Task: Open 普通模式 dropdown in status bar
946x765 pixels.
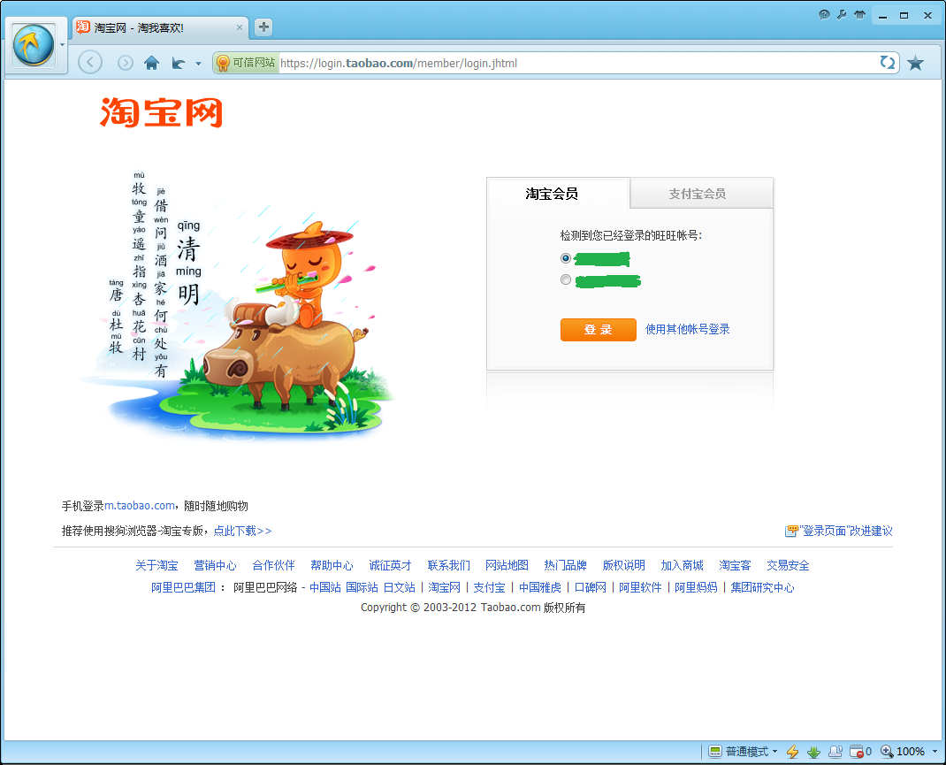Action: [x=744, y=751]
